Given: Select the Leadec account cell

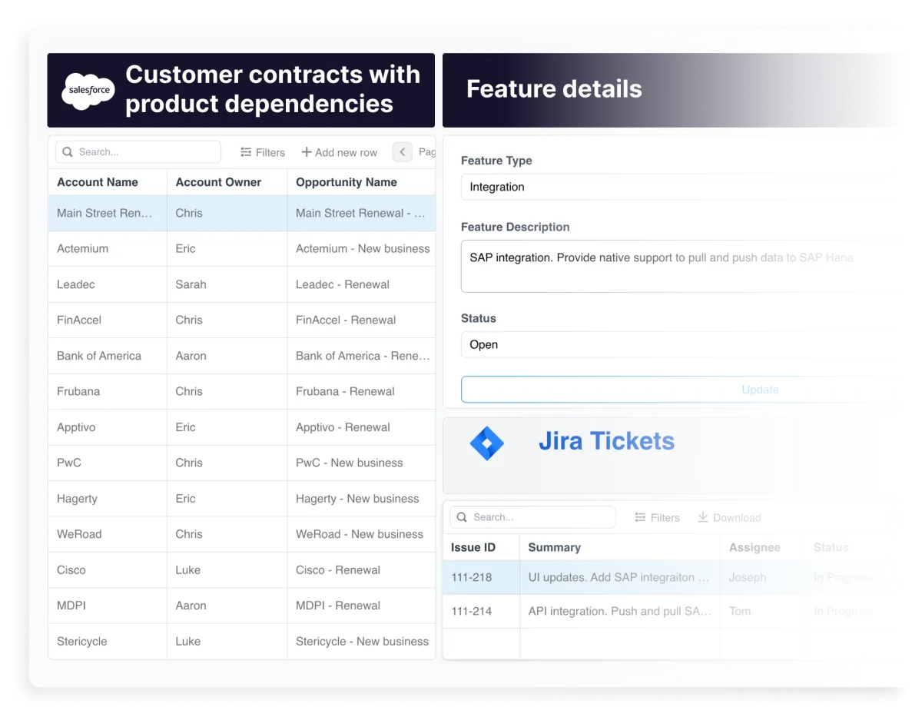Looking at the screenshot, I should (108, 284).
